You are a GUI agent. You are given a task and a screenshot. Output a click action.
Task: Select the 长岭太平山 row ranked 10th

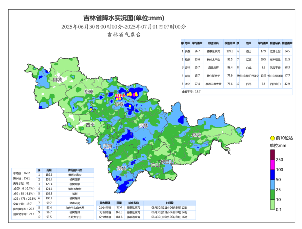click(x=75, y=217)
